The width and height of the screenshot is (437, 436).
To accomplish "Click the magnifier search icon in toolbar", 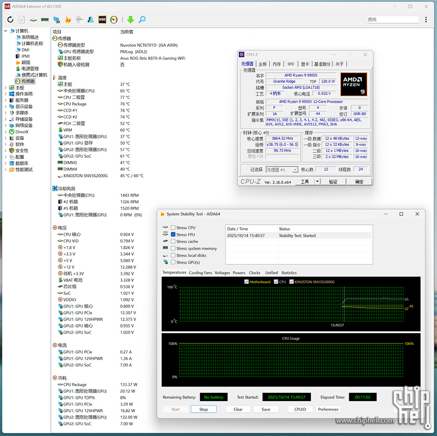I will click(x=142, y=20).
